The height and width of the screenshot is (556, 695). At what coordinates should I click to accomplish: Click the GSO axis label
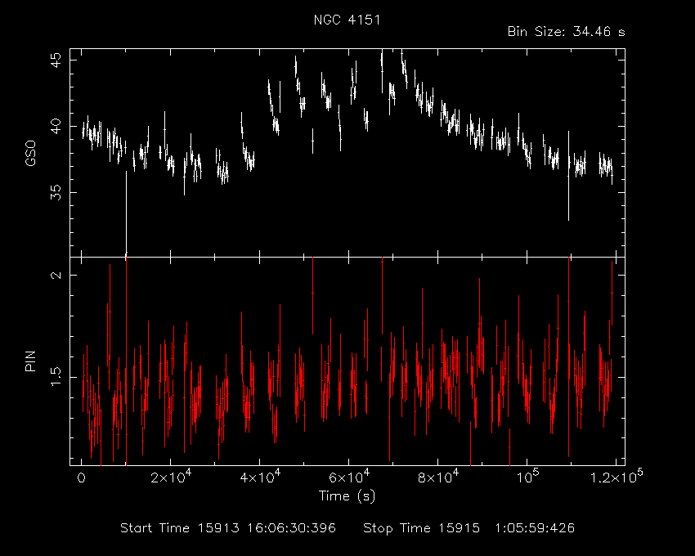click(30, 153)
